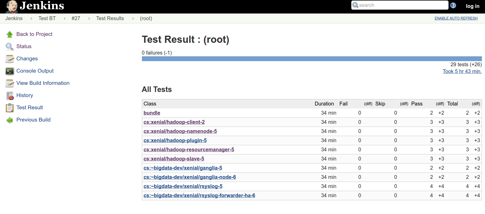
Task: Open cs:xenial/hadoop-plugin-5 link
Action: 175,140
